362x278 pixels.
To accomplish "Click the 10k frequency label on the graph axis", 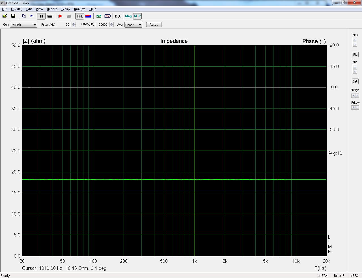I will click(x=296, y=261).
